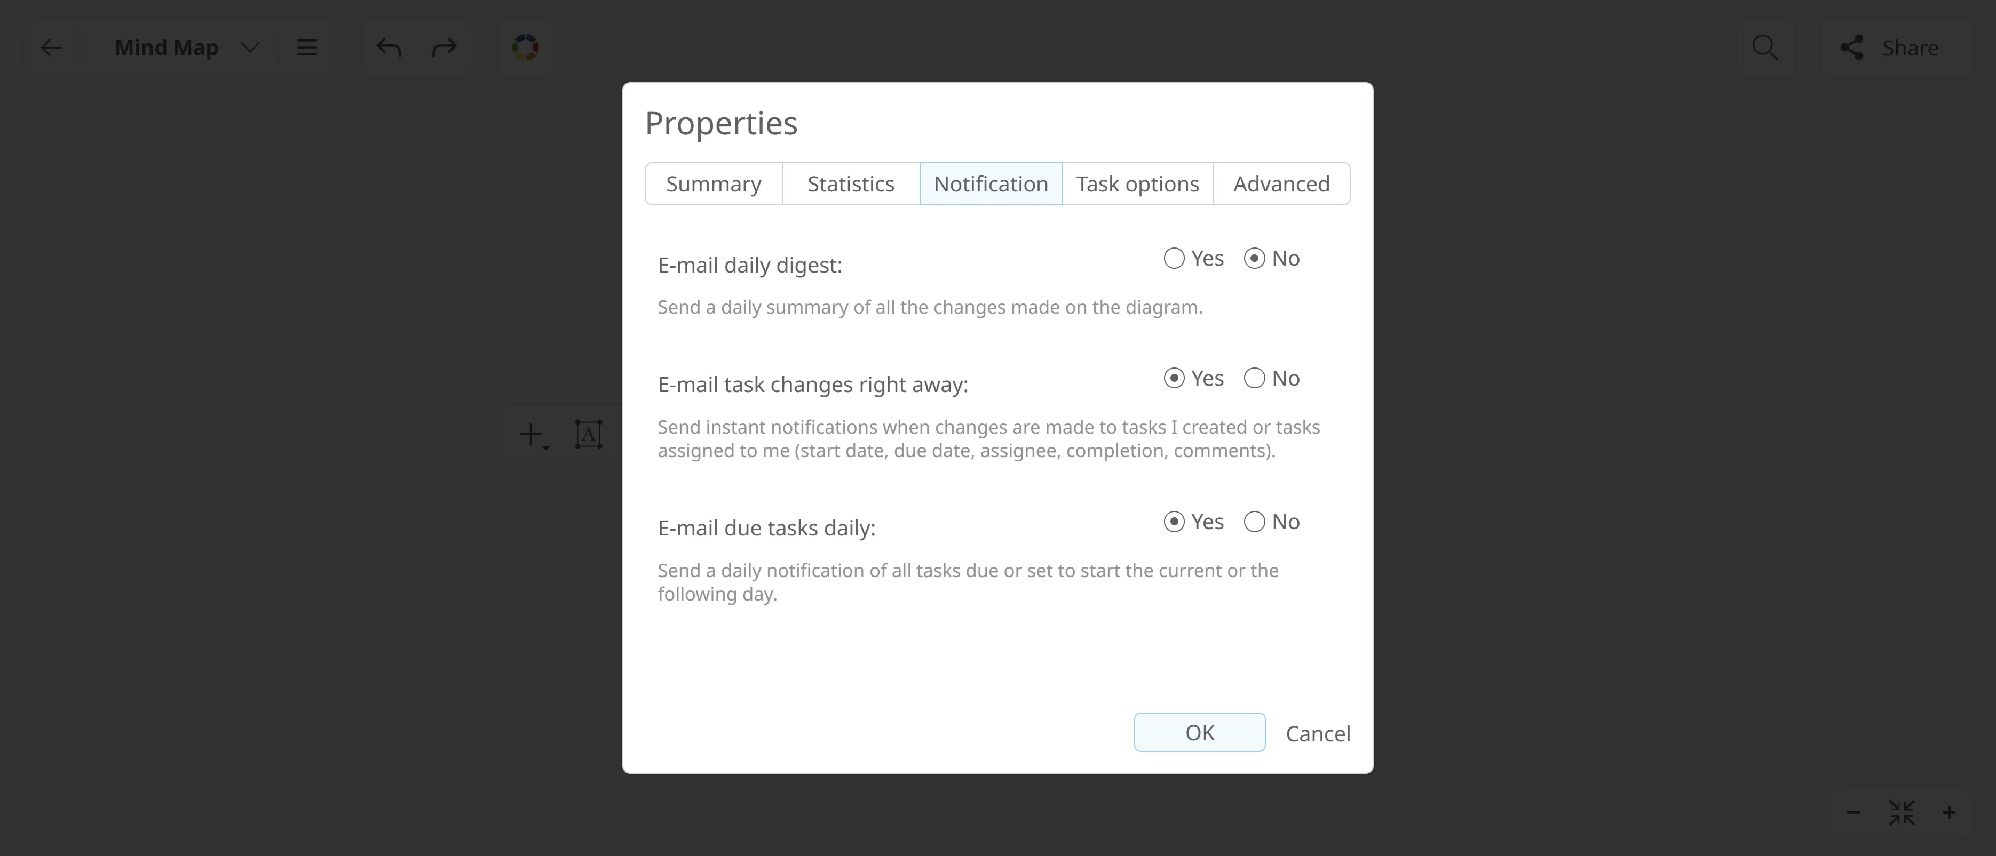Enable Yes for E-mail daily digest
The width and height of the screenshot is (1996, 856).
1174,259
